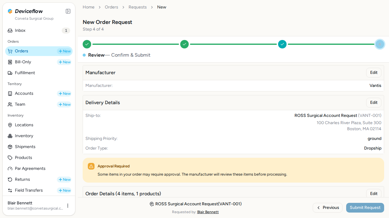Open Shipments in the sidebar
Screen dimensions: 389x218
pyautogui.click(x=39, y=147)
